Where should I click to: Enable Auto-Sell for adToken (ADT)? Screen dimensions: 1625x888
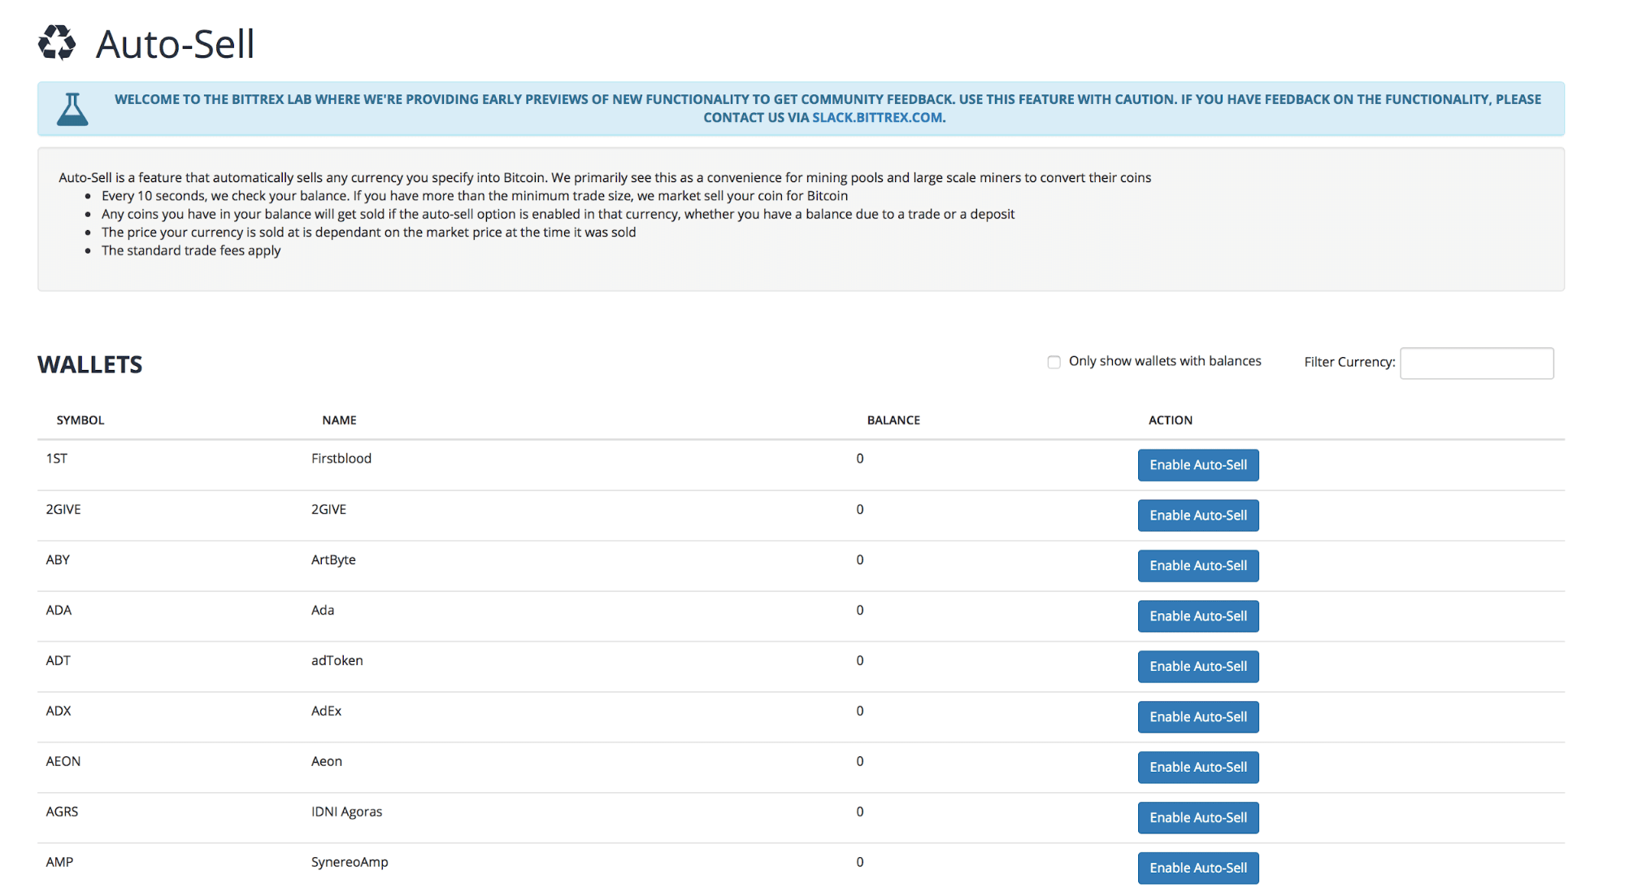(1197, 667)
